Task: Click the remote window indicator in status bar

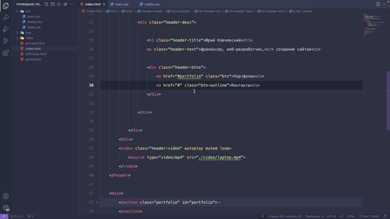Action: [4, 217]
